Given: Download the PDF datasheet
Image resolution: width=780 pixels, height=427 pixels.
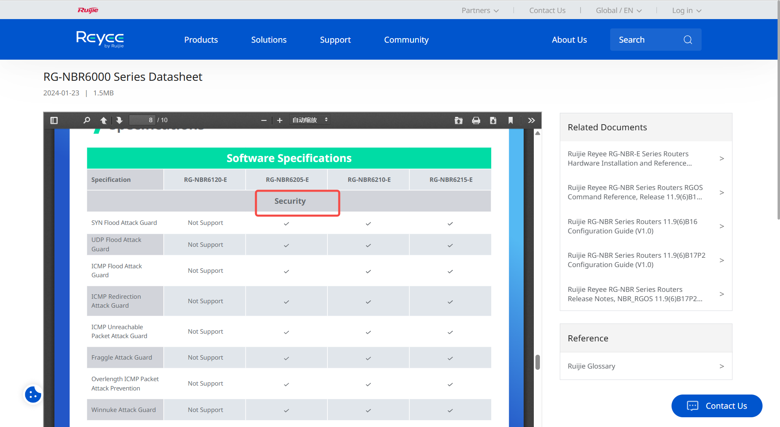Looking at the screenshot, I should (493, 121).
